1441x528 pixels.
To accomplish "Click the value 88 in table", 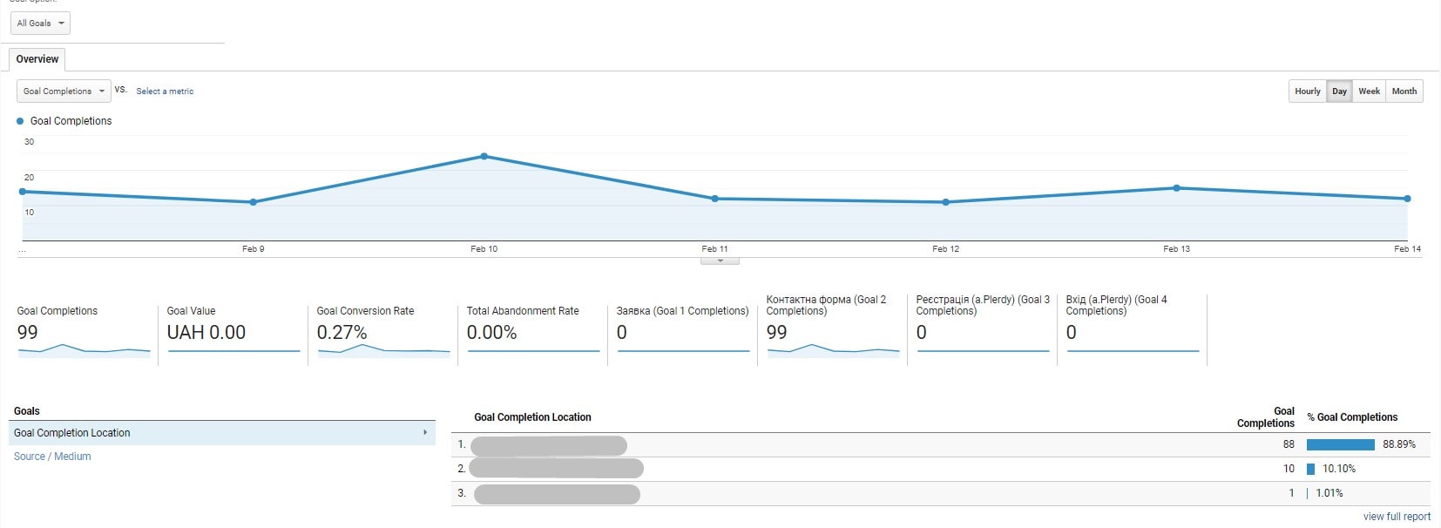I will pyautogui.click(x=1289, y=444).
